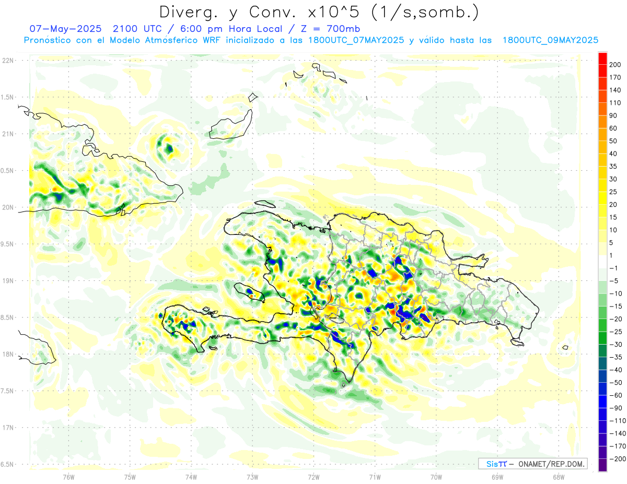This screenshot has width=627, height=484.
Task: Click the '140' value on the color scale
Action: (x=616, y=90)
